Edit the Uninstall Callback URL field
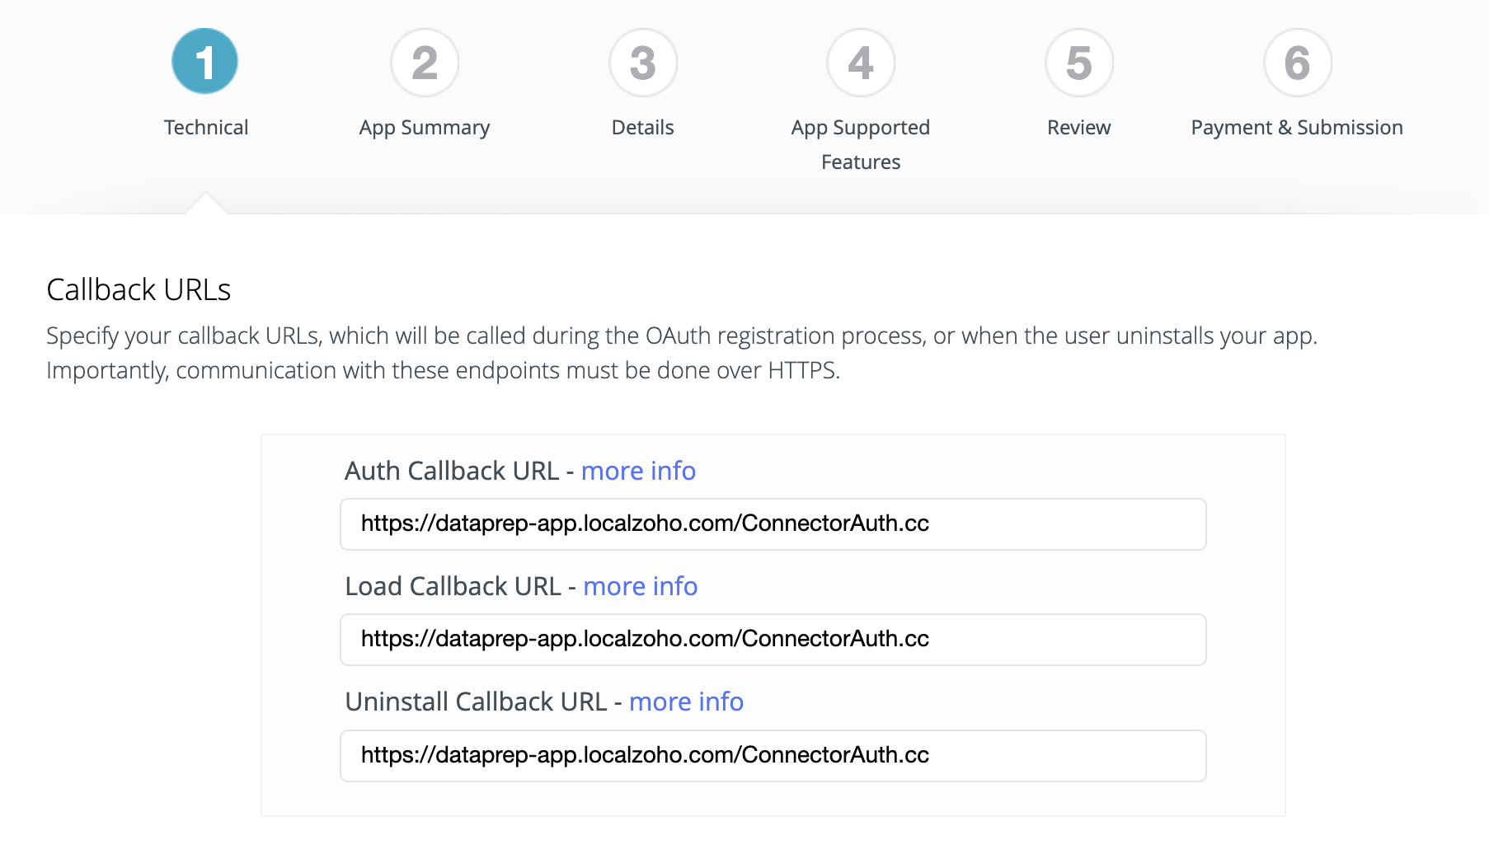The width and height of the screenshot is (1489, 859). pos(773,756)
